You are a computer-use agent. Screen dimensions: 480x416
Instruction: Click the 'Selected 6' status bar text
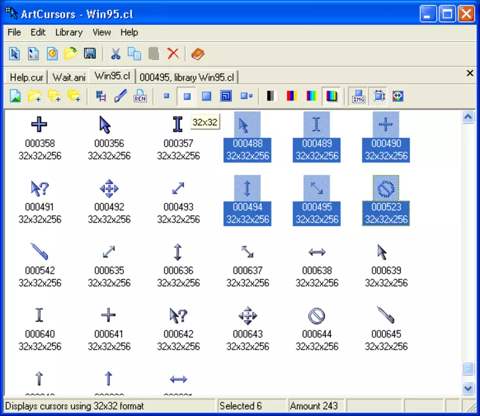(x=241, y=406)
